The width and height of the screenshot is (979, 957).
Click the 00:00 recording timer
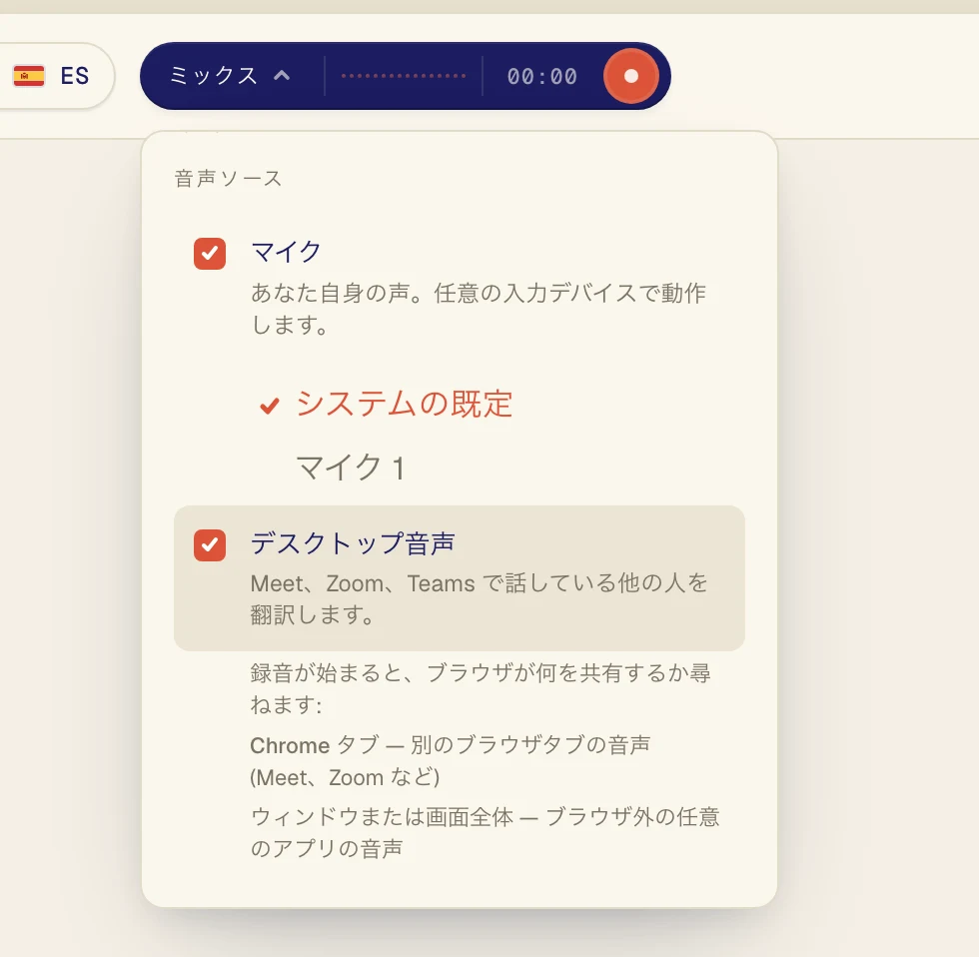[541, 76]
